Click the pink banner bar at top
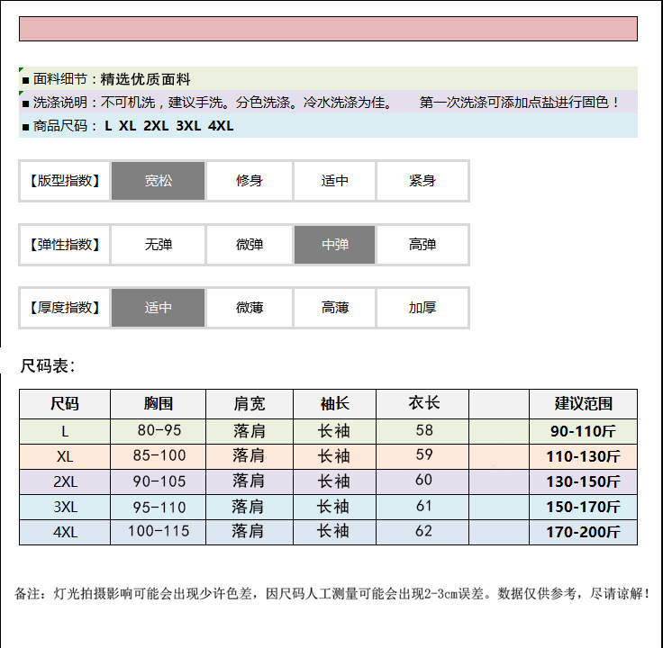Viewport: 663px width, 648px height. 328,29
